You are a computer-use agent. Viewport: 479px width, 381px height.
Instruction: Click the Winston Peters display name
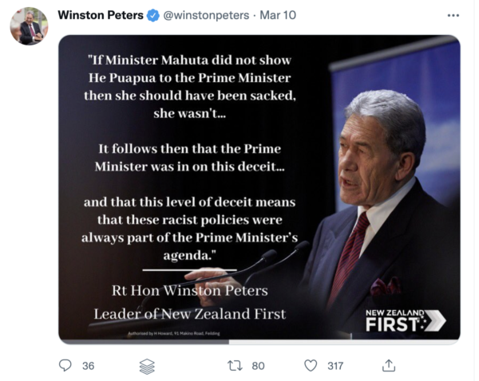(x=101, y=15)
